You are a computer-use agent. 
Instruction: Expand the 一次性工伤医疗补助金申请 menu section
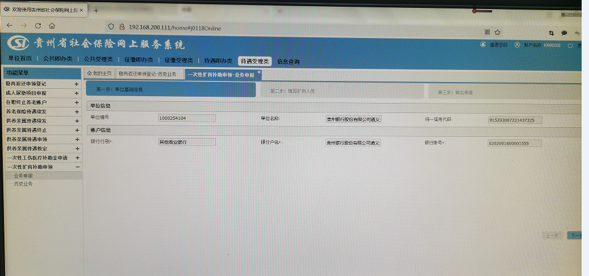coord(77,158)
